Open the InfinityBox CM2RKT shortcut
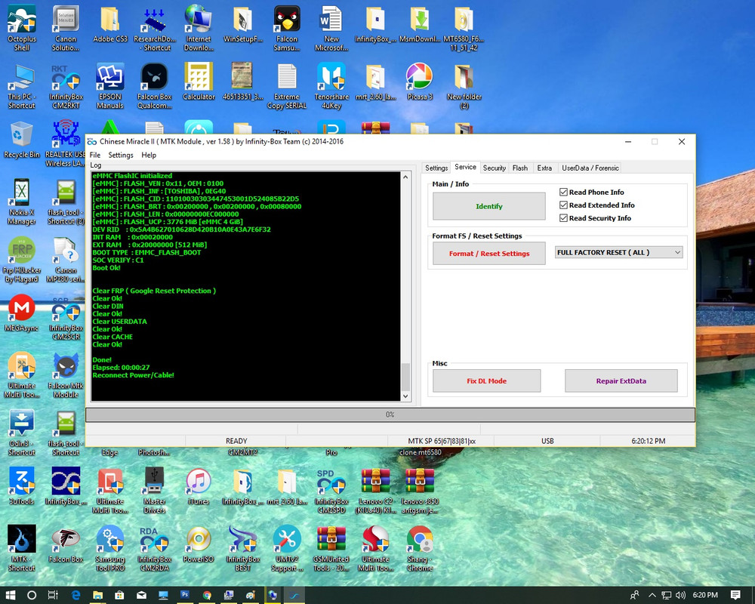 click(66, 86)
